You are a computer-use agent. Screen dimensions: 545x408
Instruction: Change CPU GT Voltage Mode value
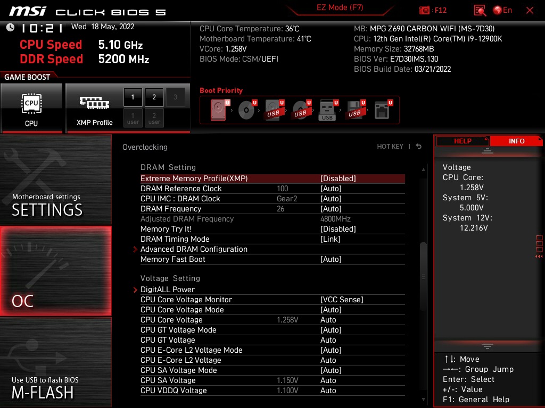point(272,329)
